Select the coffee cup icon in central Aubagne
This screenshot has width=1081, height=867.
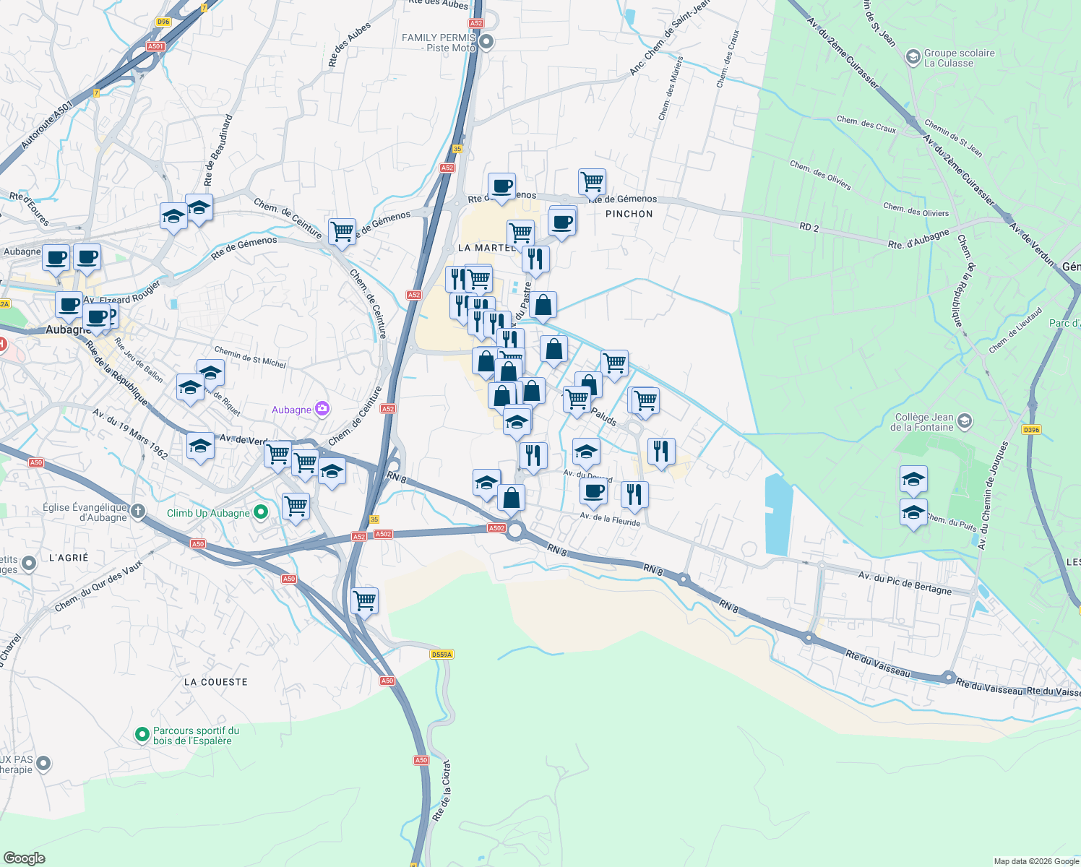pos(68,305)
